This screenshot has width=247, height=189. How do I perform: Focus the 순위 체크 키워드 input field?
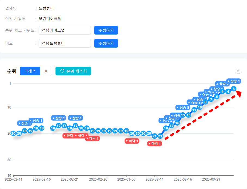[65, 30]
